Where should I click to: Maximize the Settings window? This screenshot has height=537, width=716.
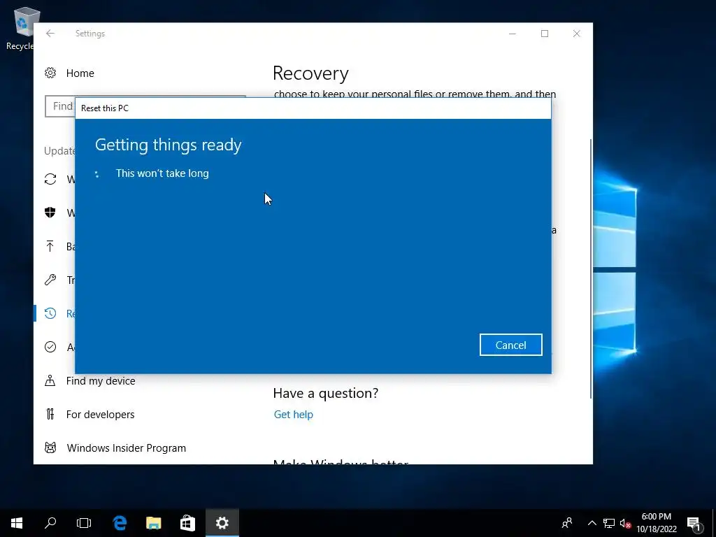point(544,34)
